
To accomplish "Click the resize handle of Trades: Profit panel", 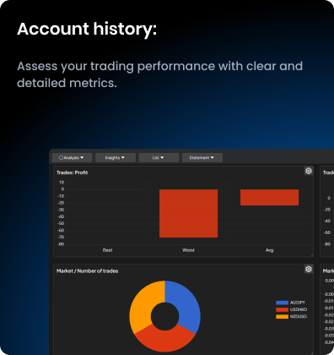I will pyautogui.click(x=311, y=255).
